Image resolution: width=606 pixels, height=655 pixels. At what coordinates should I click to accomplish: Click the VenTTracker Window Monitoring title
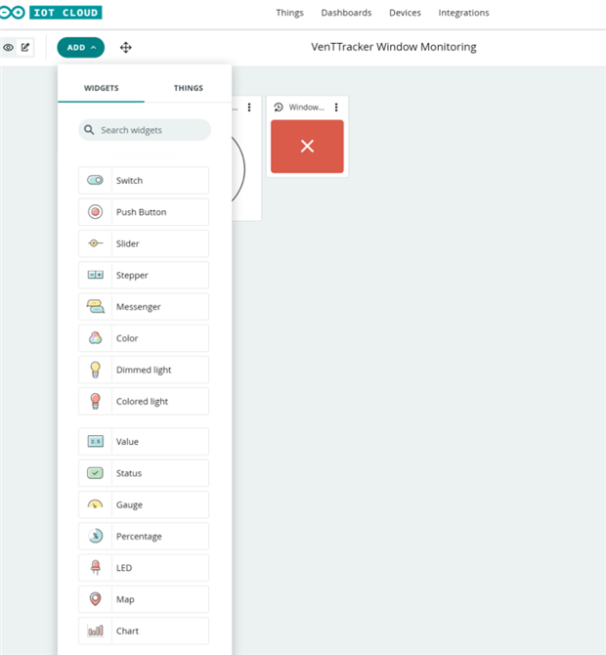394,47
